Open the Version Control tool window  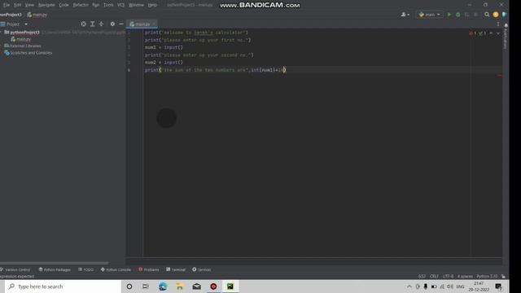15,269
